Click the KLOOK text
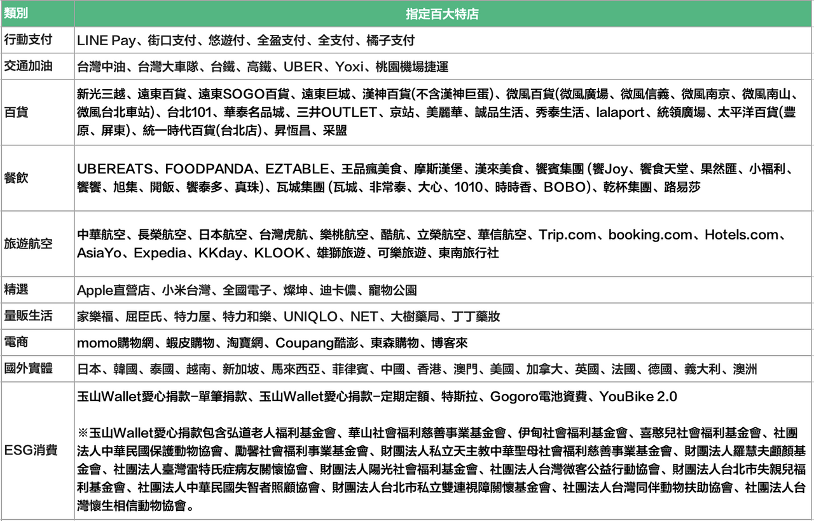The height and width of the screenshot is (521, 814). pyautogui.click(x=279, y=254)
